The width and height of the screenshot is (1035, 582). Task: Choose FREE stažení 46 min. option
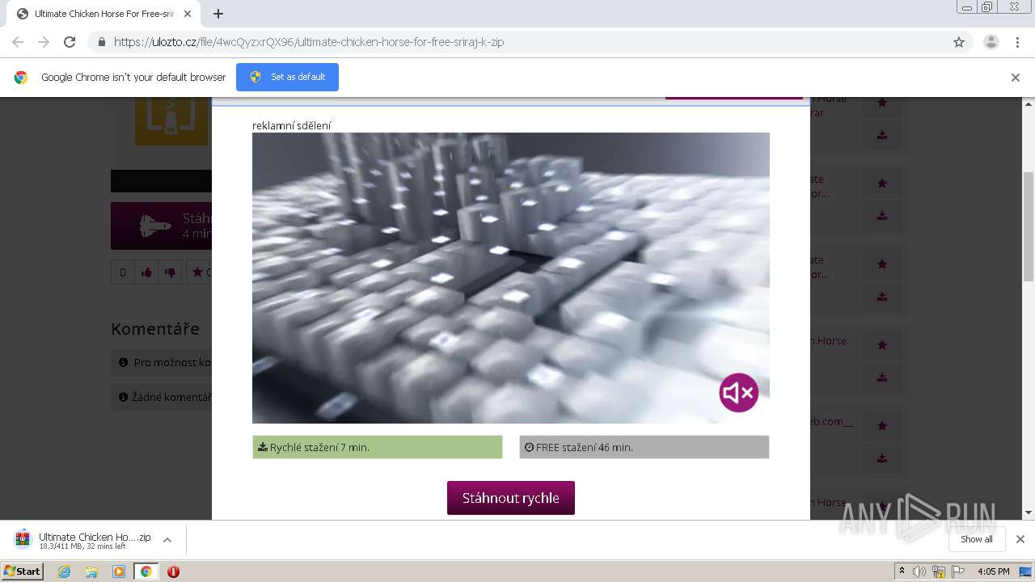[x=644, y=447]
